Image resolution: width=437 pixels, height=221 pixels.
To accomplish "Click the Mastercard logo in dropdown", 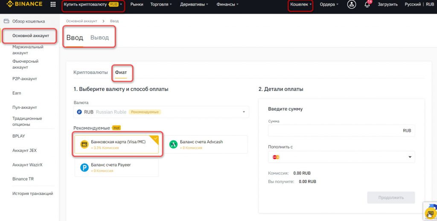I will tap(276, 157).
